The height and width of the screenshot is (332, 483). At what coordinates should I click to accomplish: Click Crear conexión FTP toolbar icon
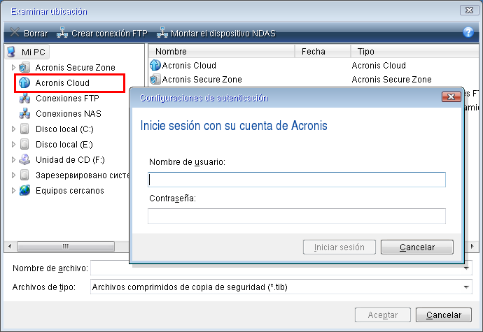pyautogui.click(x=62, y=32)
